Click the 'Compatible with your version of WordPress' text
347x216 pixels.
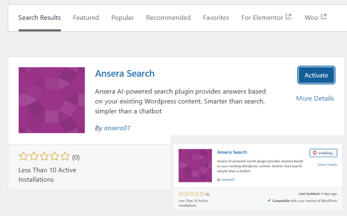[x=304, y=200]
